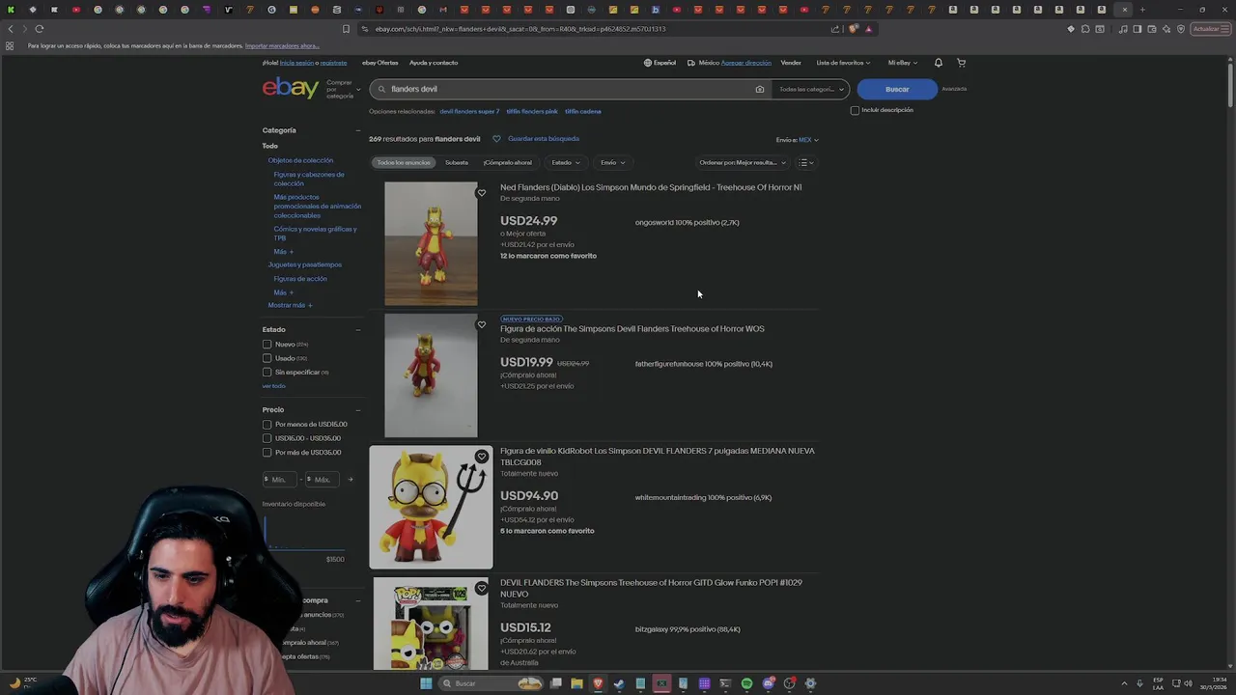Image resolution: width=1236 pixels, height=695 pixels.
Task: Open Settings gear in taskbar
Action: [810, 683]
